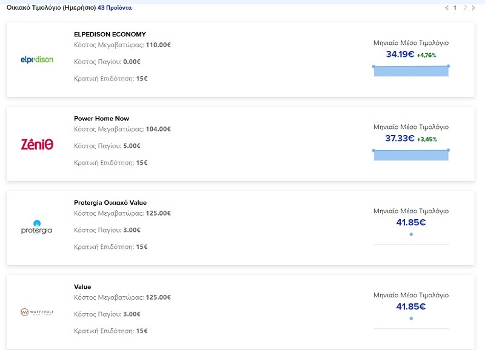This screenshot has width=485, height=350.
Task: Click the previous page left arrow
Action: (447, 8)
